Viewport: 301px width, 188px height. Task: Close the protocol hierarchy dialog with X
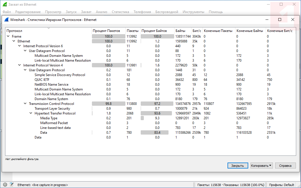tap(292, 20)
